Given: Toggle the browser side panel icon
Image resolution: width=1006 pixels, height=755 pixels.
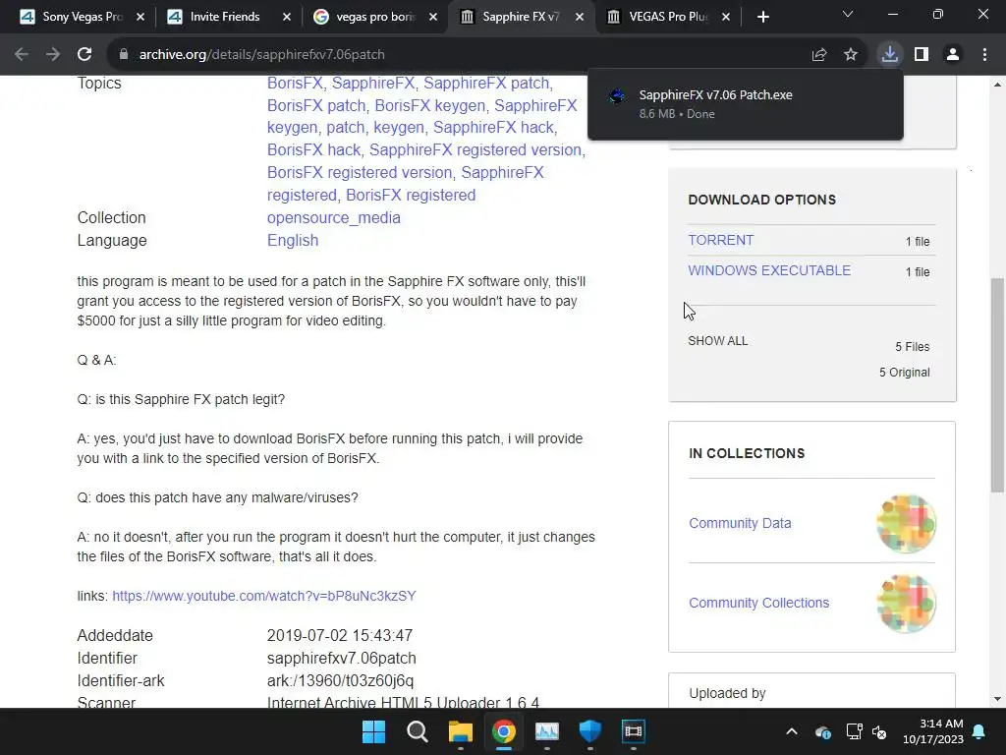Looking at the screenshot, I should 922,55.
